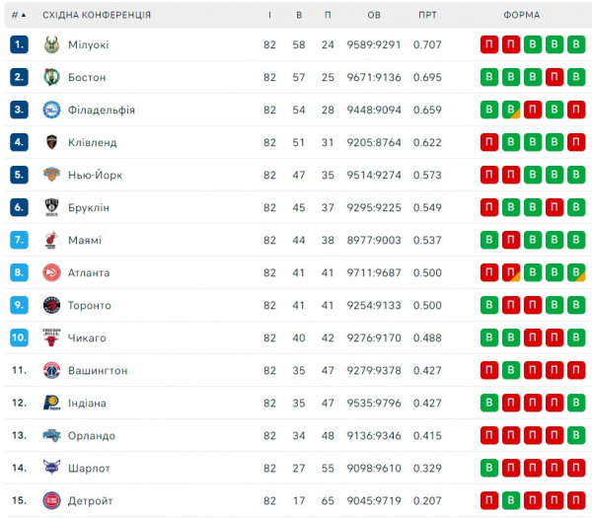Sort standings by ОВ column header
This screenshot has height=519, width=592.
[x=374, y=16]
